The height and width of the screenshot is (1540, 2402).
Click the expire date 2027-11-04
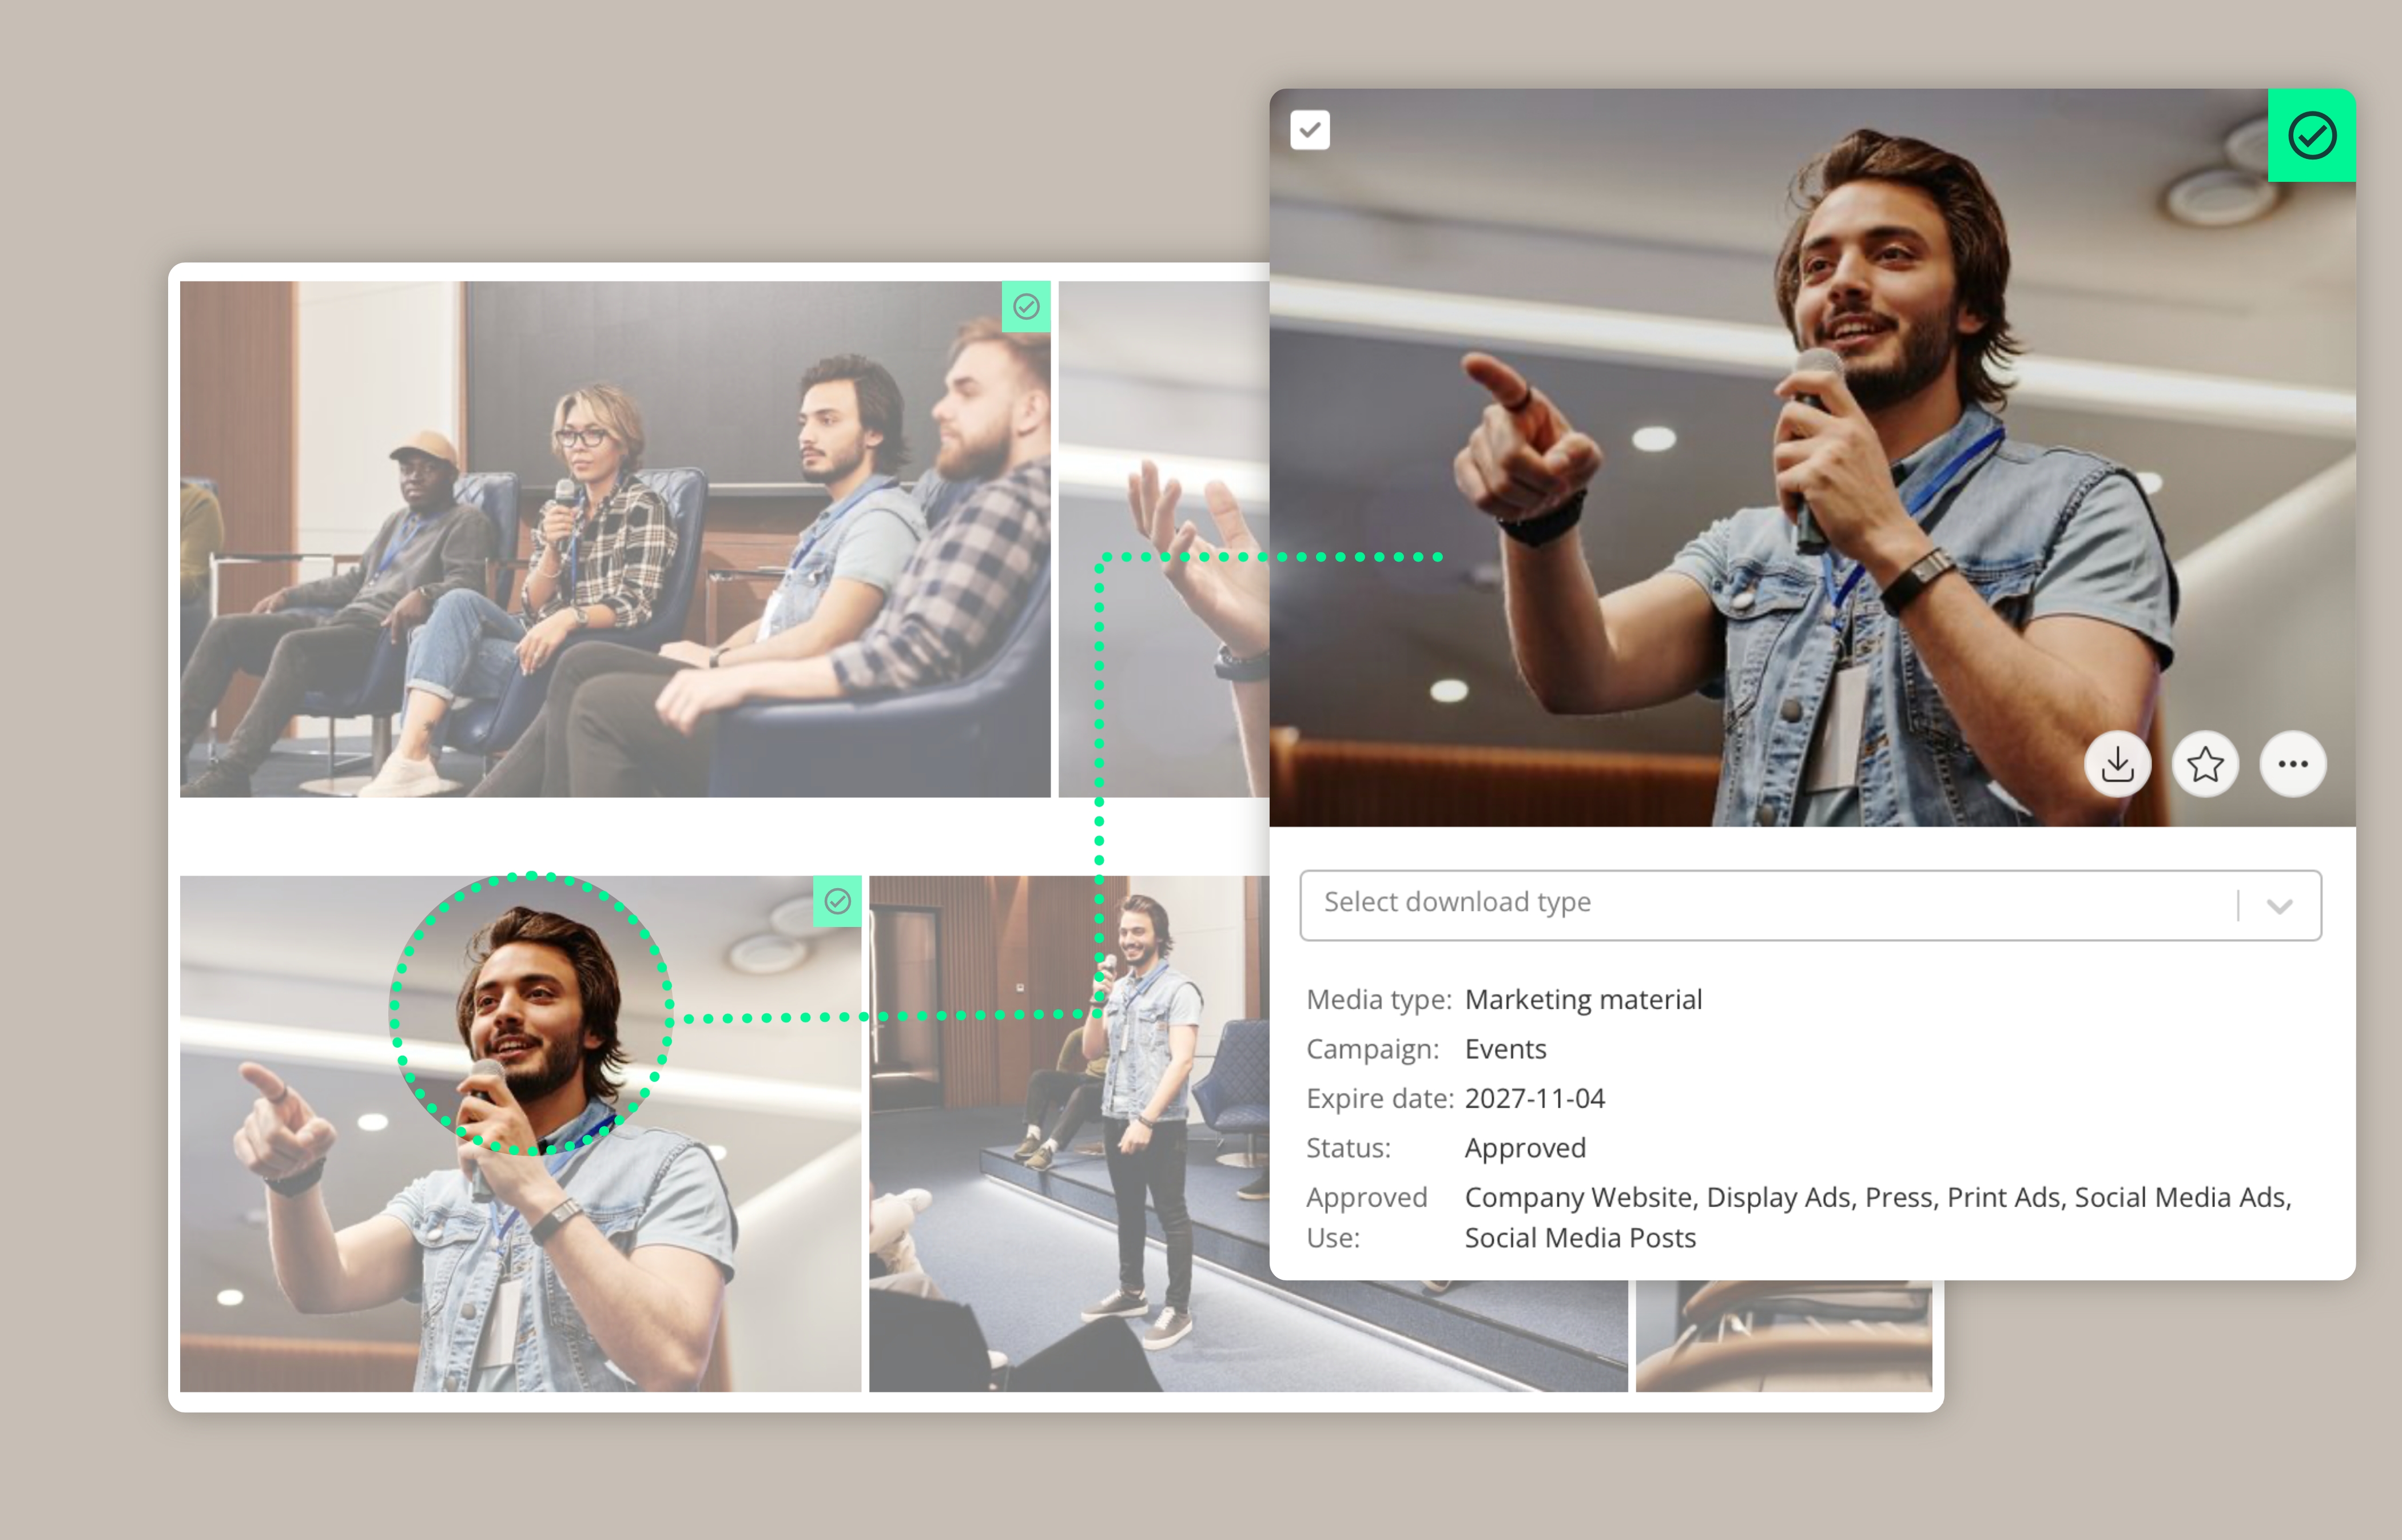1534,1099
